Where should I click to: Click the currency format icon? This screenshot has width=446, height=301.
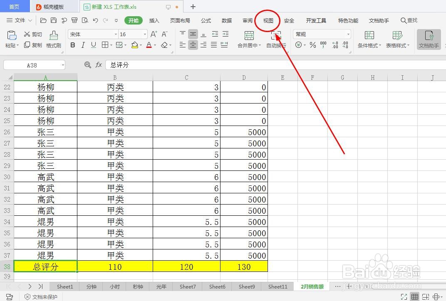pos(298,45)
